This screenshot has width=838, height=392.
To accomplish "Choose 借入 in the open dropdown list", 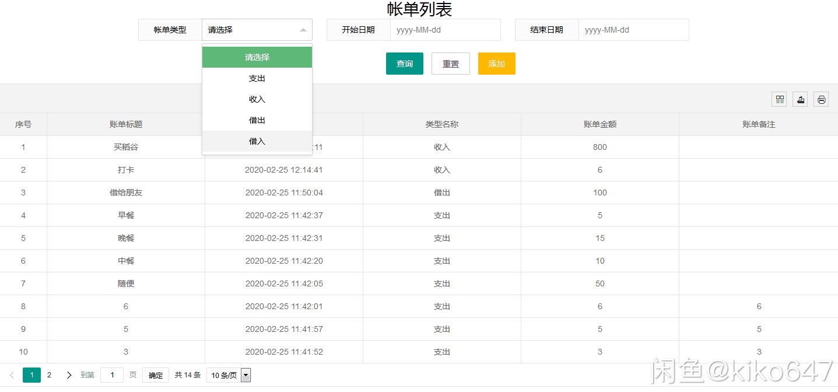I will coord(257,141).
